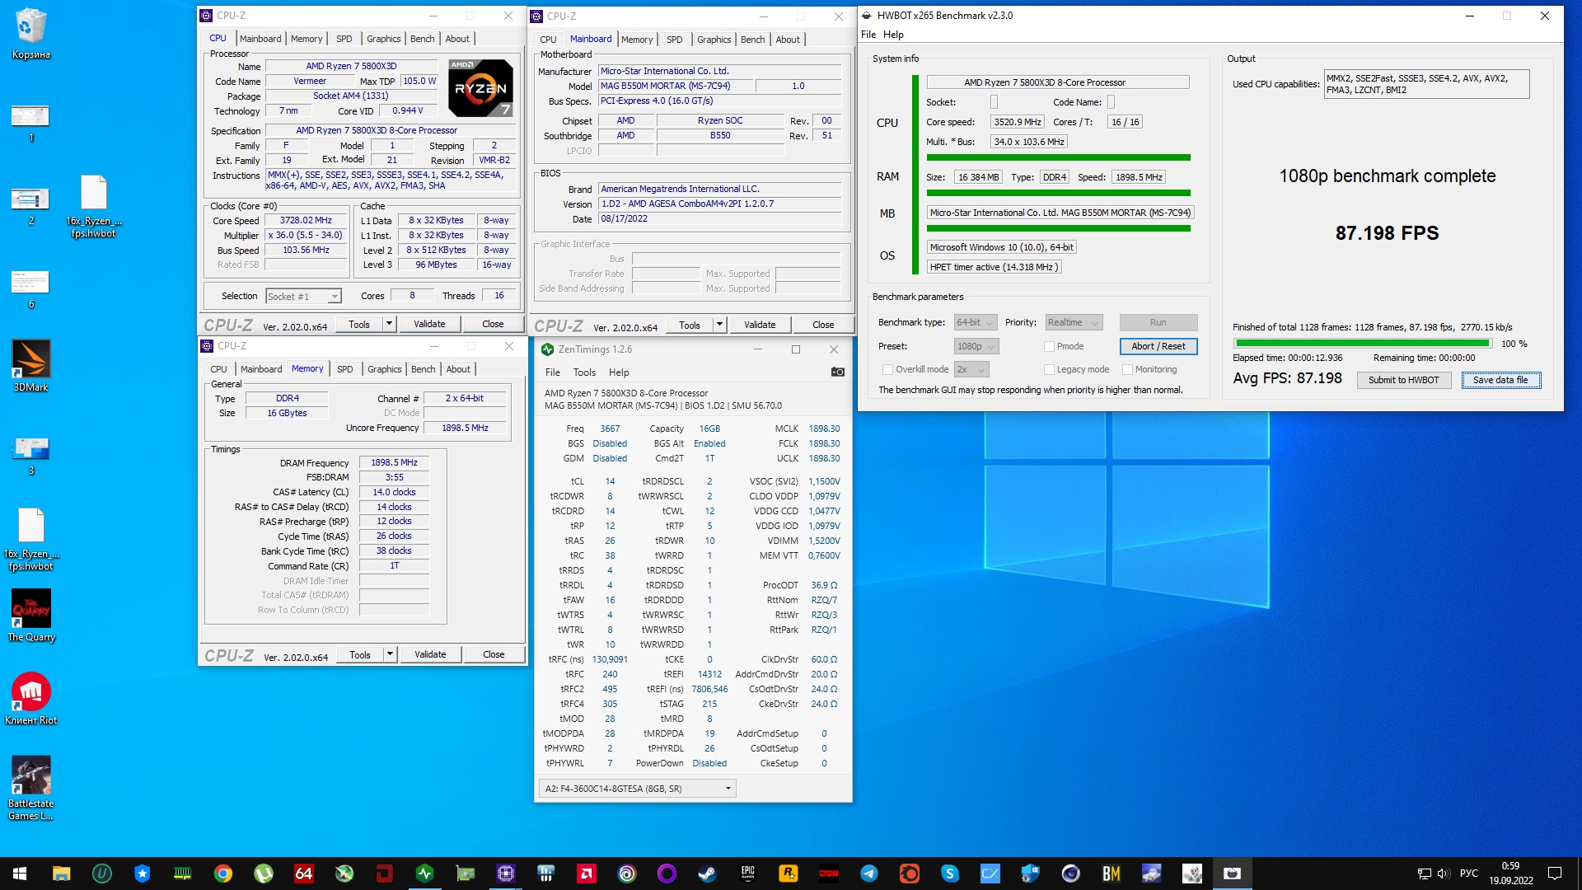Open Telegram from the taskbar
This screenshot has height=890, width=1582.
[869, 874]
